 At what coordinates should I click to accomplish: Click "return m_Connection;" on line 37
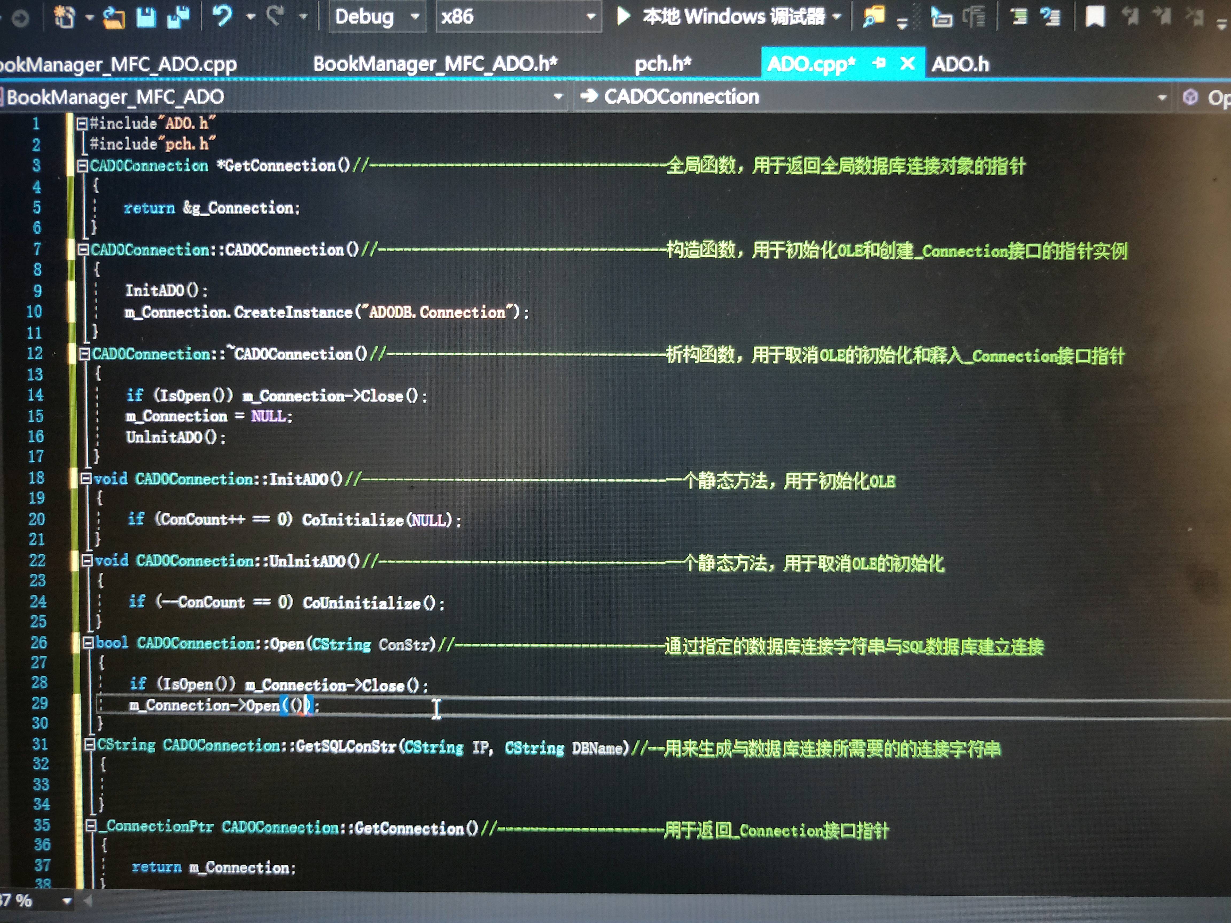pos(214,867)
